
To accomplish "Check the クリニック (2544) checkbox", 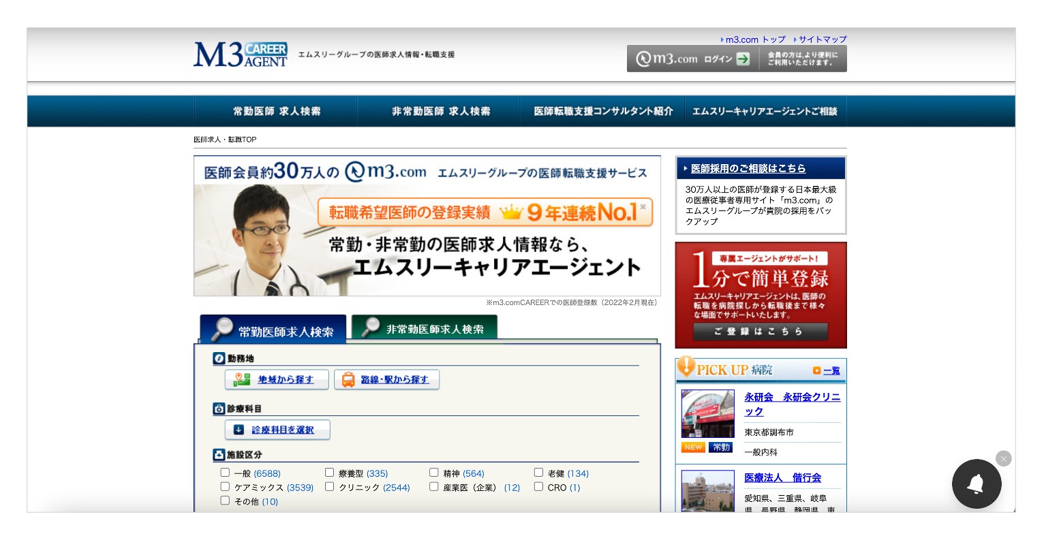I will (x=329, y=486).
